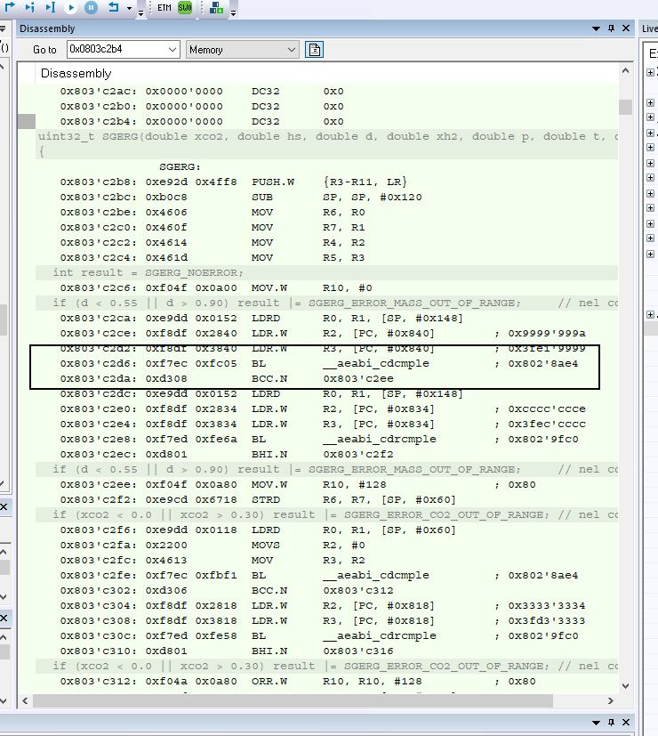Expand the Go to address history dropdown
The width and height of the screenshot is (658, 736).
(x=173, y=49)
